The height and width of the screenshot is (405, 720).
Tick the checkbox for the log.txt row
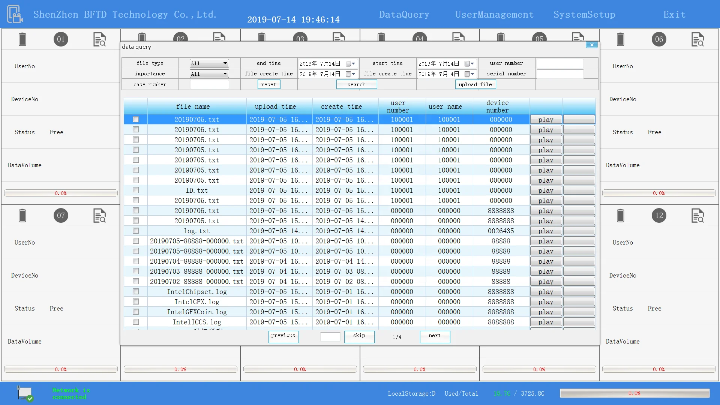click(136, 231)
